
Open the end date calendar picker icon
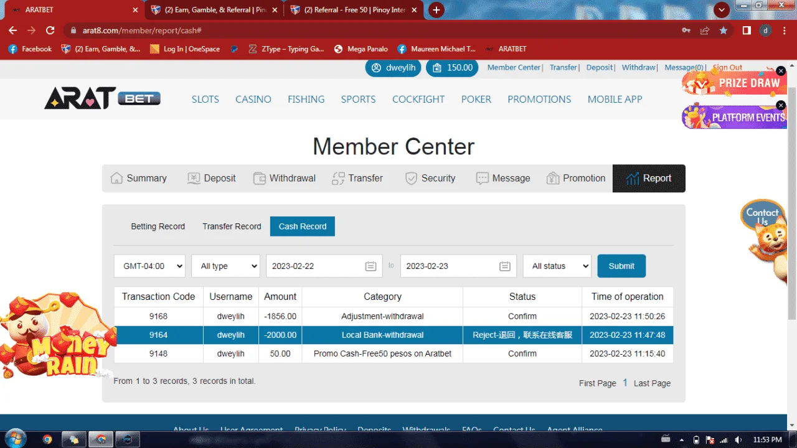[505, 266]
